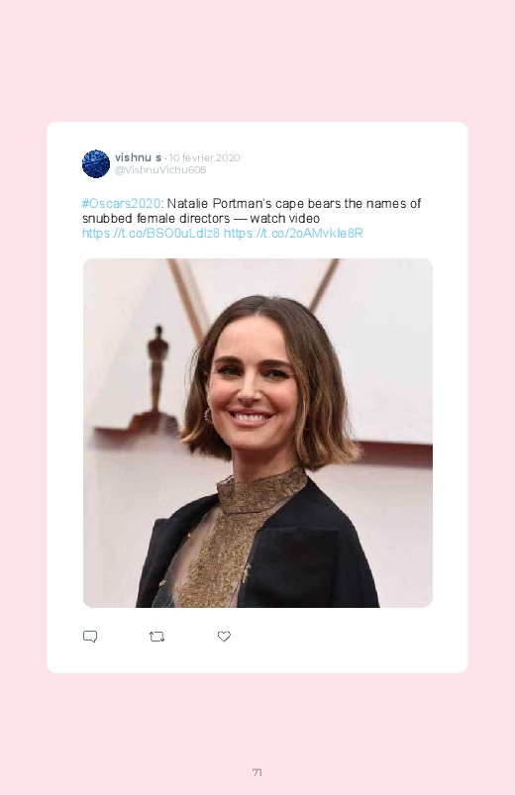Open the #Oscars2020 hashtag

(121, 203)
